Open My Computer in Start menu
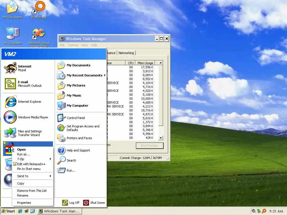This screenshot has height=215, width=287. tap(81, 106)
